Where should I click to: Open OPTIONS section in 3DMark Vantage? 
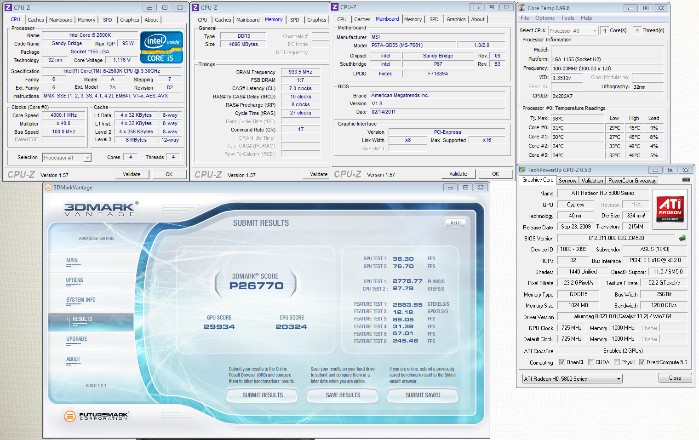[74, 280]
